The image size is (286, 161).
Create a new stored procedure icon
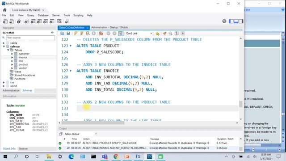[46, 21]
